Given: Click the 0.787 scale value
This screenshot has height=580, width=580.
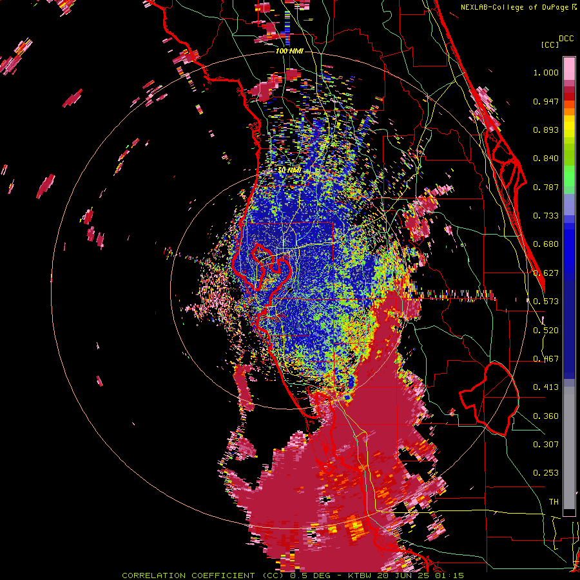Looking at the screenshot, I should (x=546, y=187).
